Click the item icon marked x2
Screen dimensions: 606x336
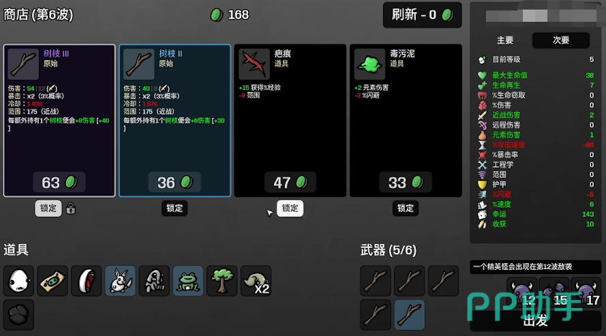coord(256,281)
